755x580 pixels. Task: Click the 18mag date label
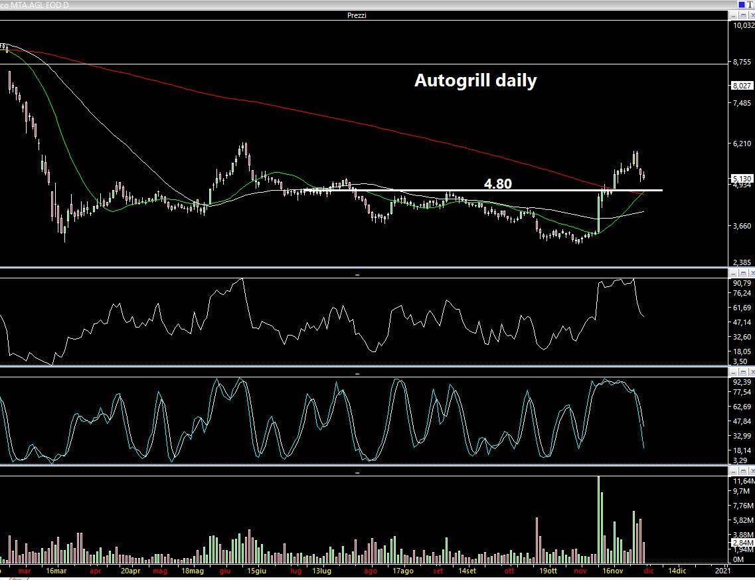point(192,571)
